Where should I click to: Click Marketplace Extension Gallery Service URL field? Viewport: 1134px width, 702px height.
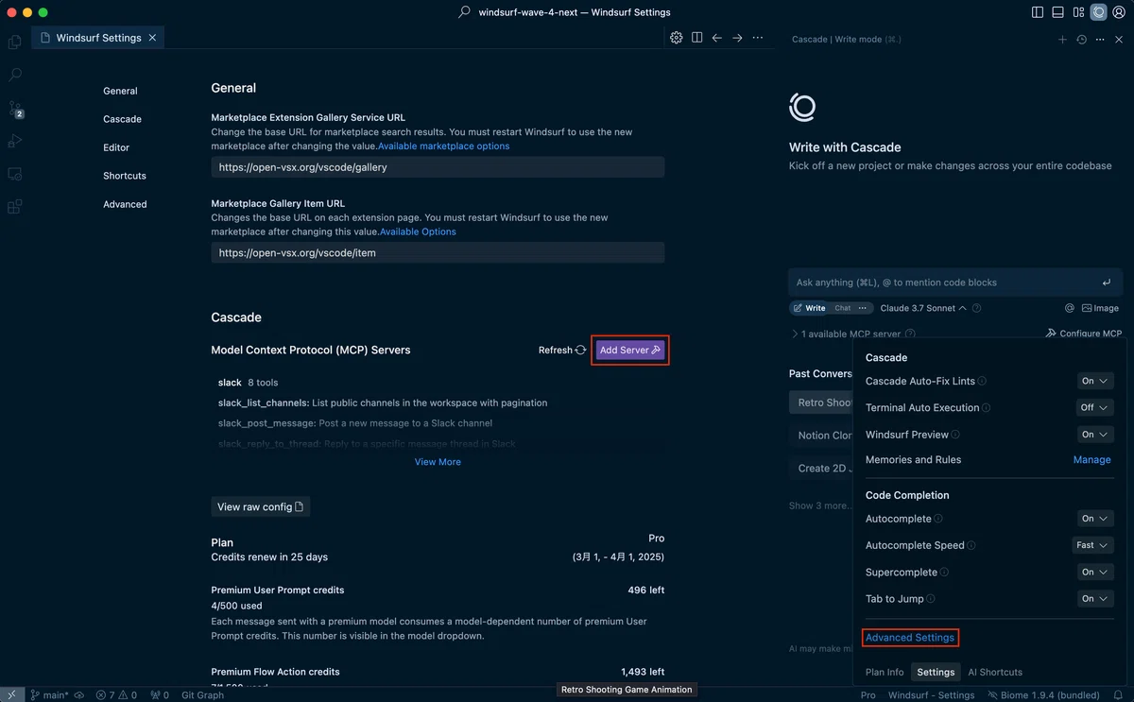(x=438, y=167)
